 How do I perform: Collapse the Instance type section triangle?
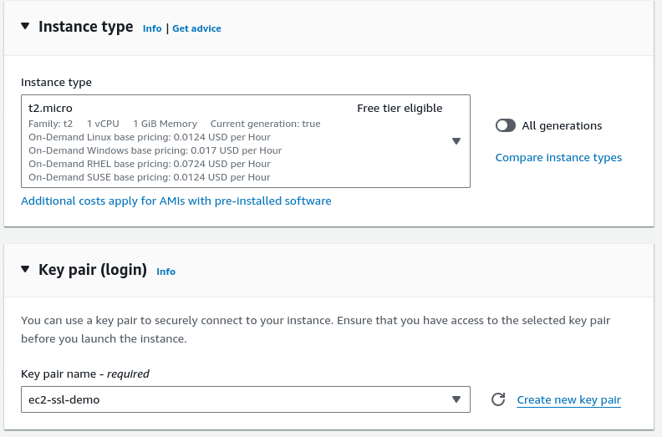25,27
